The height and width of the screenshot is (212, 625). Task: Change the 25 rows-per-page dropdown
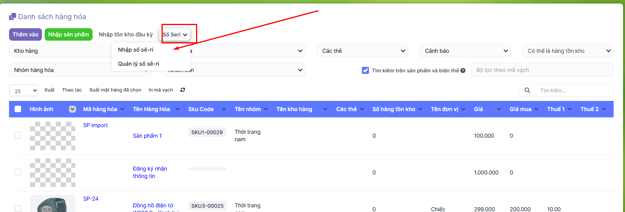point(24,91)
